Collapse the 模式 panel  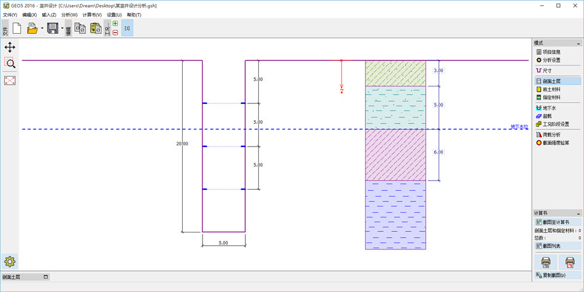[x=578, y=43]
